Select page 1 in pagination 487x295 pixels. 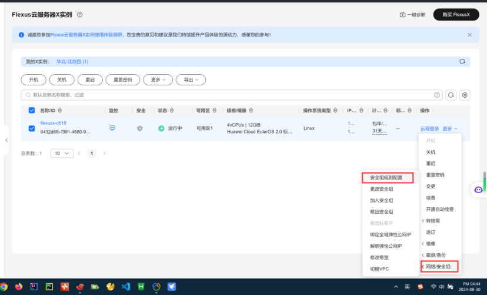92,153
